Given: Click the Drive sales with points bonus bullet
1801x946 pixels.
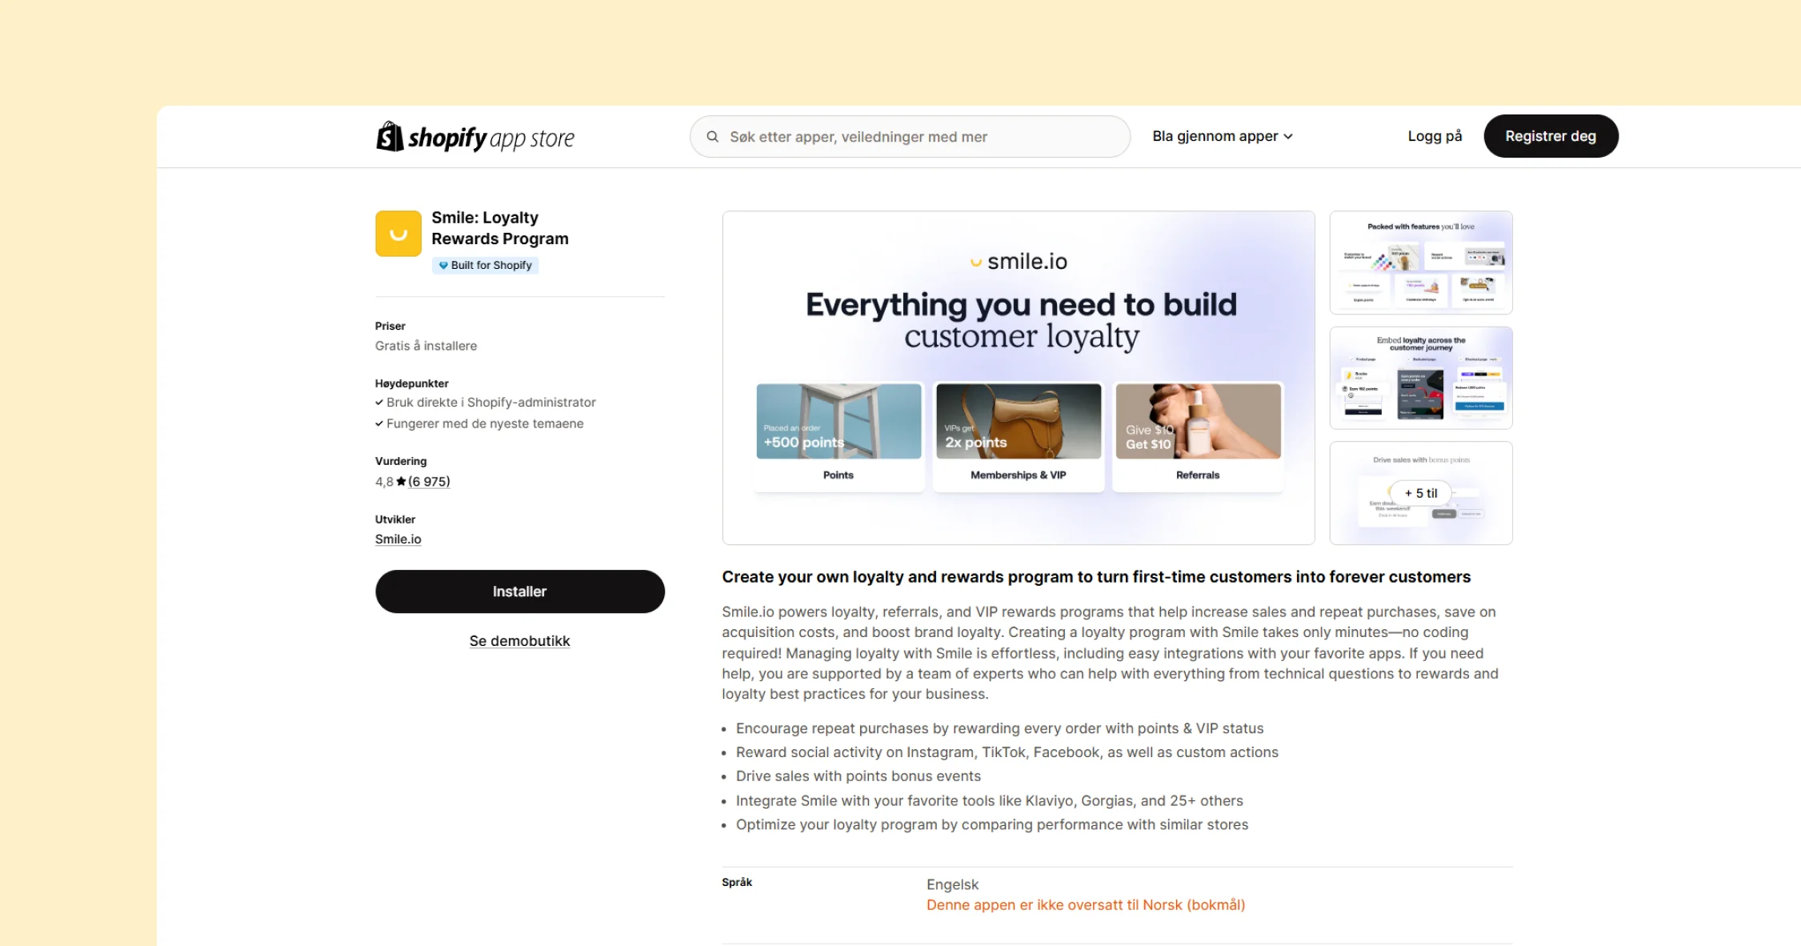Looking at the screenshot, I should click(858, 776).
